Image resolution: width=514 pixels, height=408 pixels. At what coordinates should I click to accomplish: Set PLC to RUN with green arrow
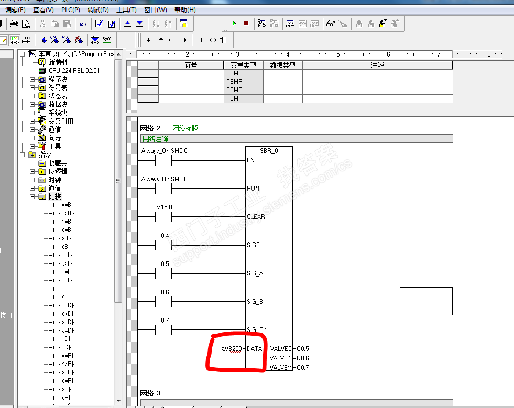(x=234, y=23)
